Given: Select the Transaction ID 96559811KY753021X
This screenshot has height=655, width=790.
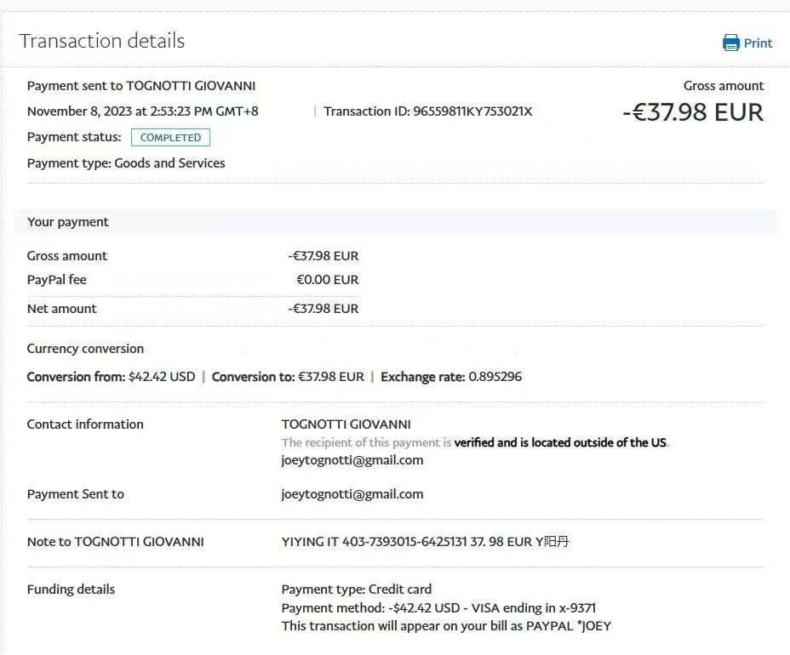Looking at the screenshot, I should click(472, 111).
